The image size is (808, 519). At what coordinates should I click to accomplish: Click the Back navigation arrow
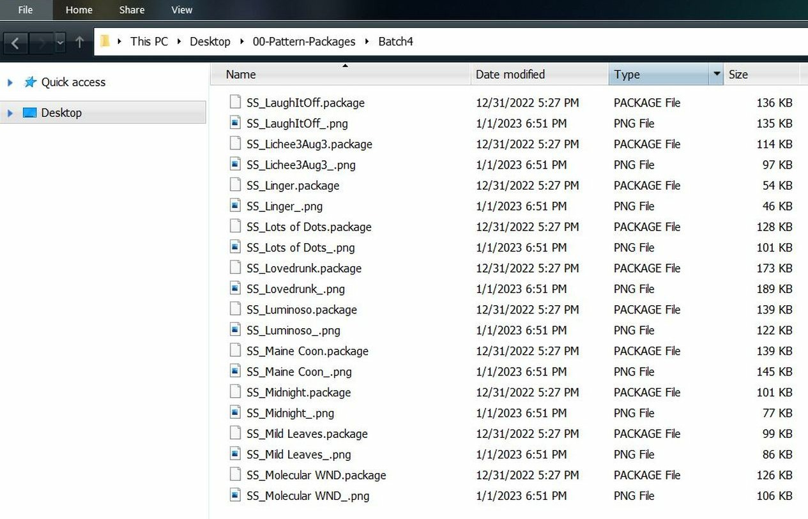[x=15, y=43]
